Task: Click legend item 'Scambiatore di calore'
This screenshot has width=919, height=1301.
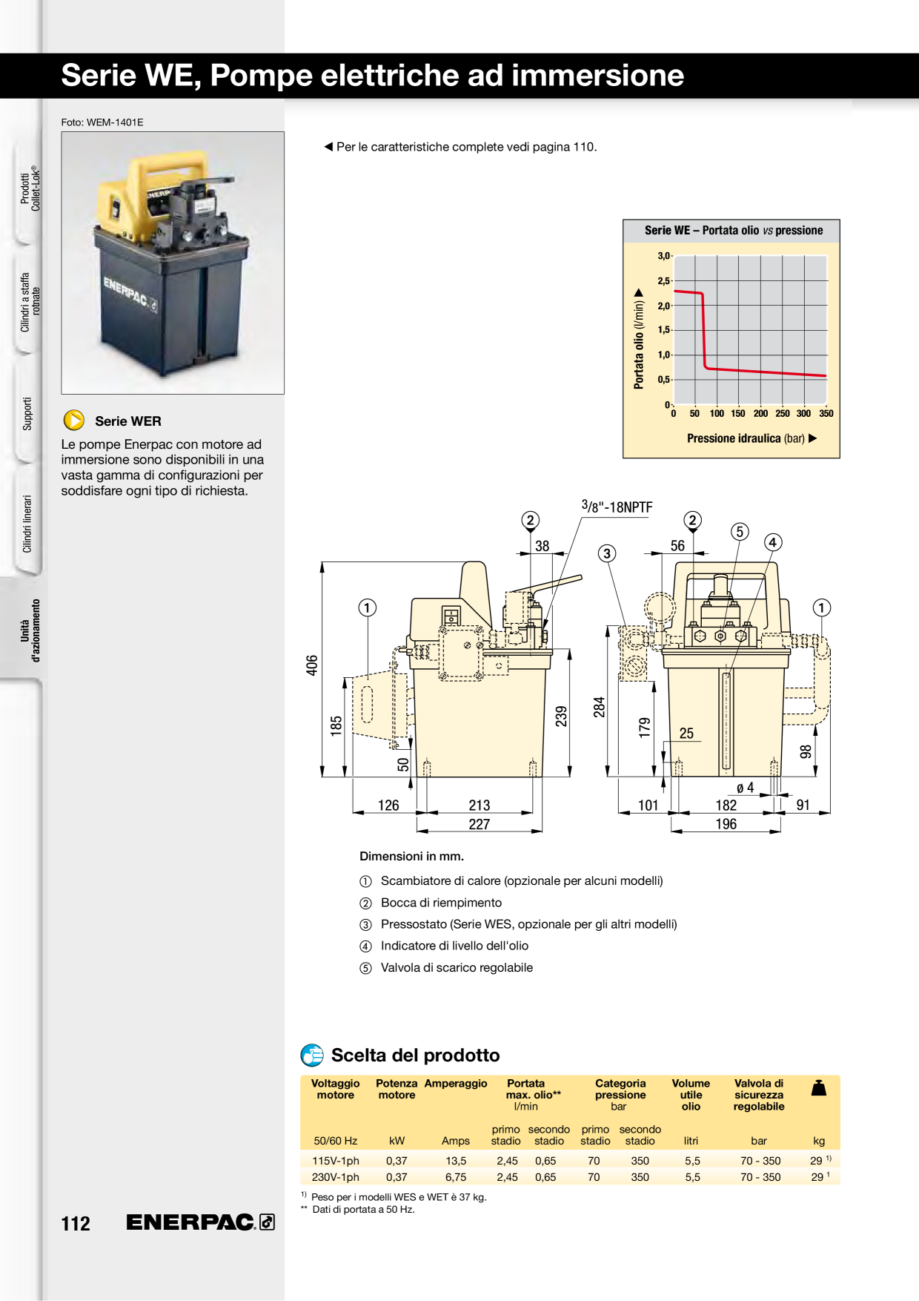Action: 522,880
